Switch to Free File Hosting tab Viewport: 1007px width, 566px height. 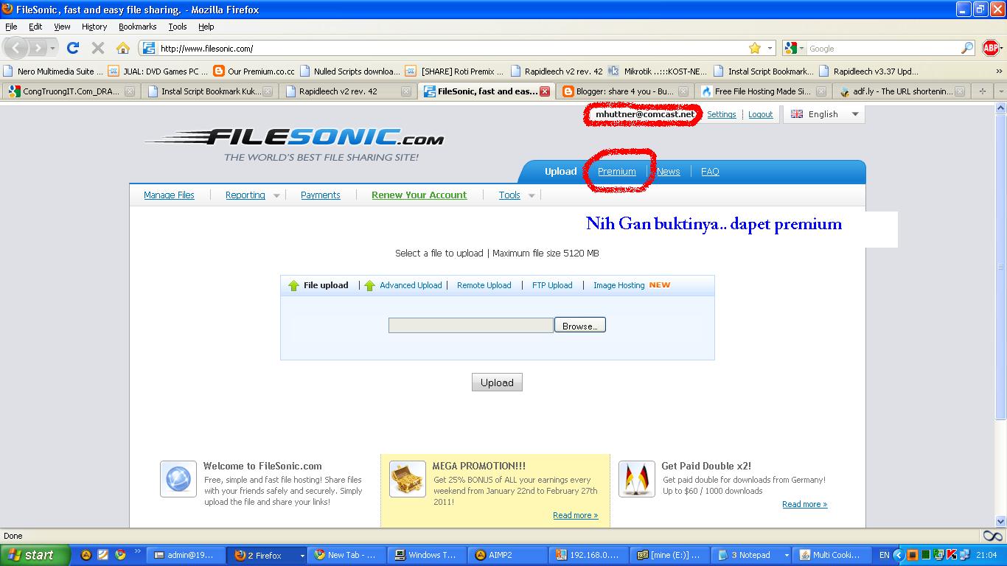pyautogui.click(x=763, y=91)
